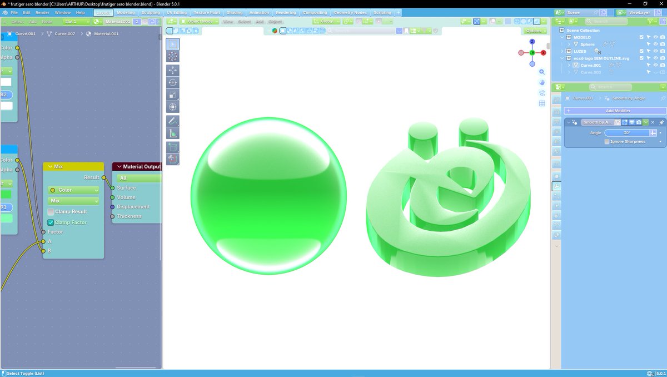Viewport: 667px width, 377px height.
Task: Toggle Clamp Result checkbox in Mix node
Action: [51, 212]
